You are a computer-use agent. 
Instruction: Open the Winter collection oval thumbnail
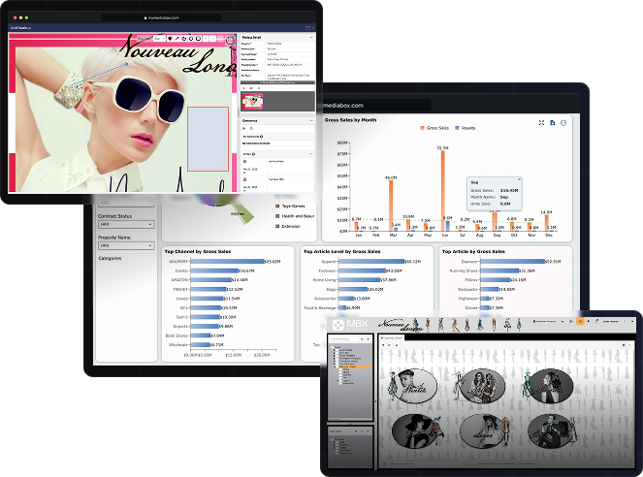tap(414, 386)
